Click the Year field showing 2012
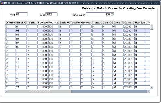161x103 pixels. [52, 15]
